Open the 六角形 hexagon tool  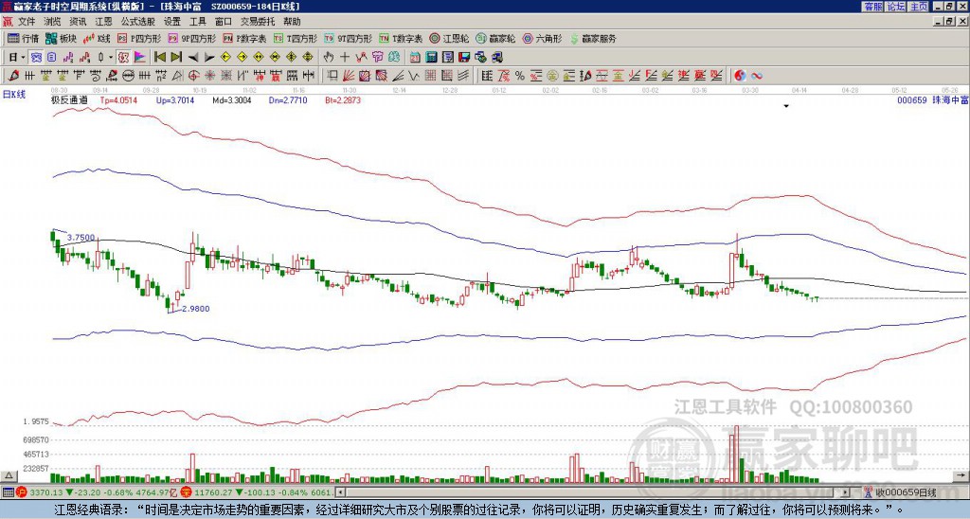(542, 38)
